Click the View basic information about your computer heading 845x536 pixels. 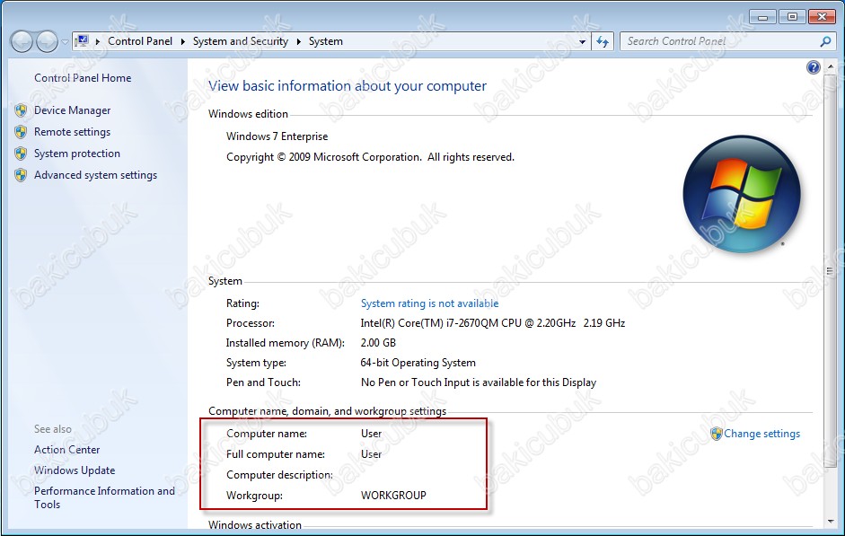tap(347, 86)
